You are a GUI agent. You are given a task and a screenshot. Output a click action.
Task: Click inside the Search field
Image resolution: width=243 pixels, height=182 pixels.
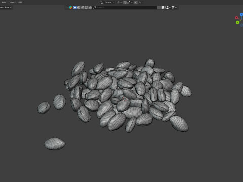point(125,7)
